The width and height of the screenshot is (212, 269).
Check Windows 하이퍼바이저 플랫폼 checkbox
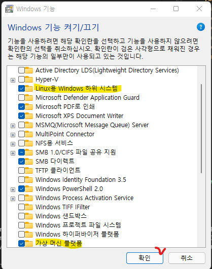pyautogui.click(x=21, y=234)
